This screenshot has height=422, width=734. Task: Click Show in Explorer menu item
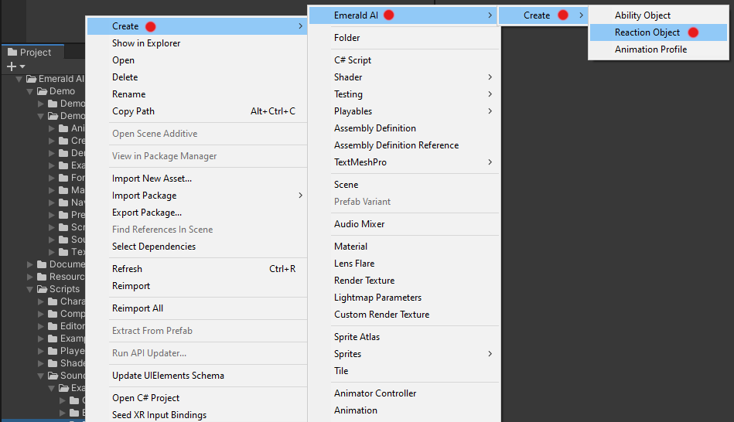pos(146,43)
